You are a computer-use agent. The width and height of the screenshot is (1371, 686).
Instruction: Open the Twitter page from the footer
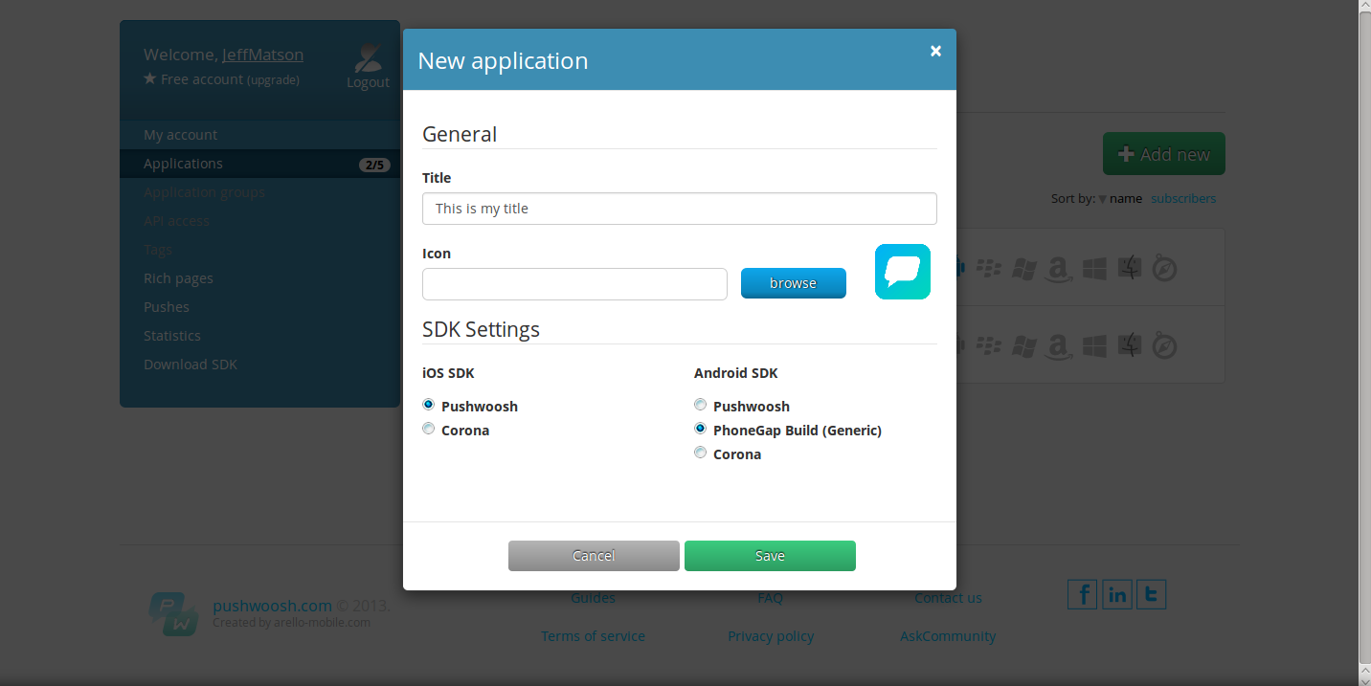[1151, 594]
